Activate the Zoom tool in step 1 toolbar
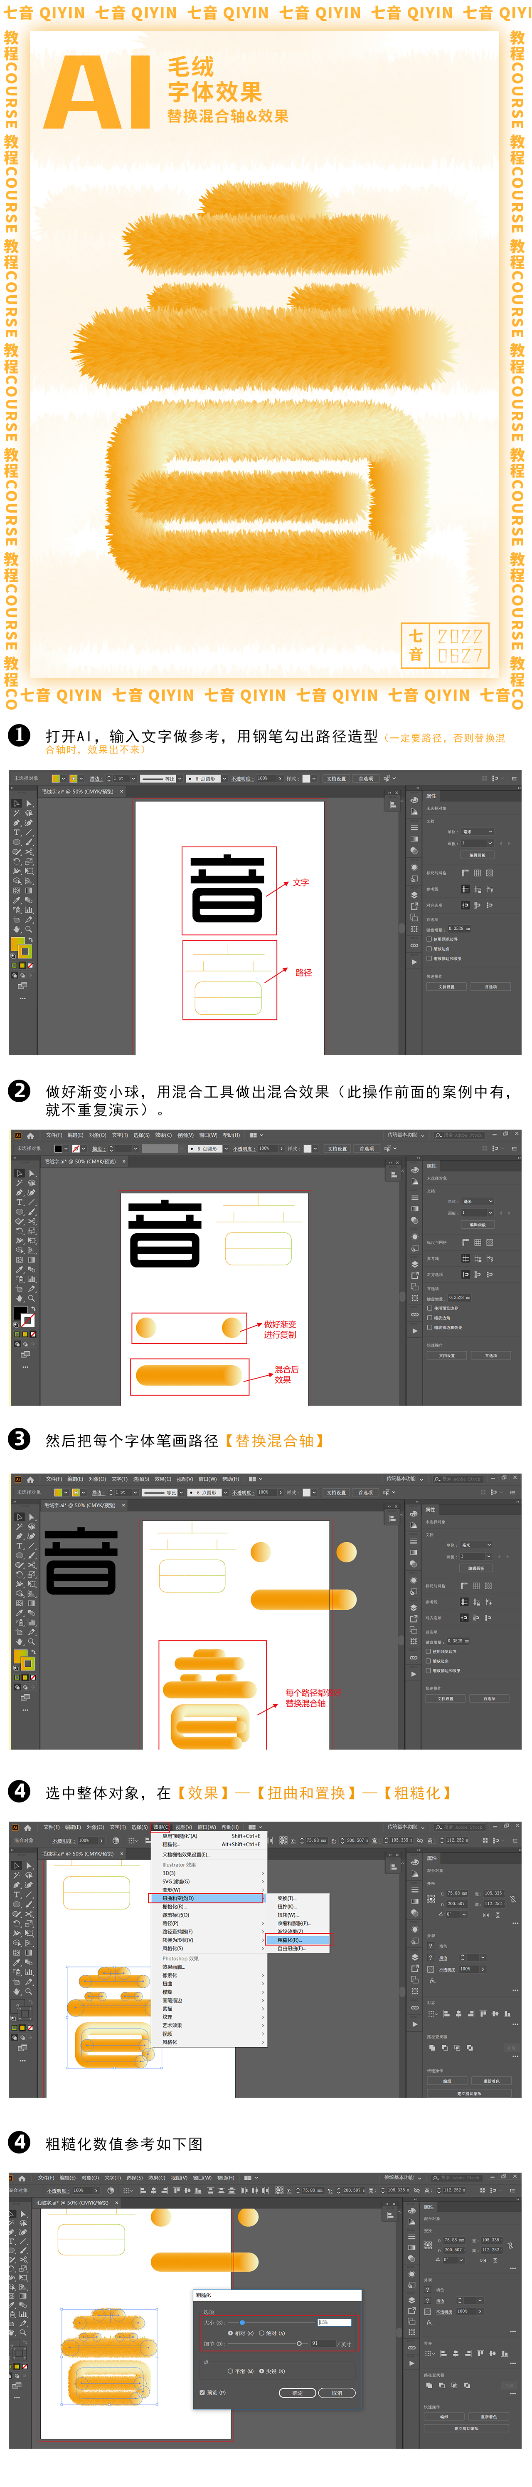 (x=29, y=929)
